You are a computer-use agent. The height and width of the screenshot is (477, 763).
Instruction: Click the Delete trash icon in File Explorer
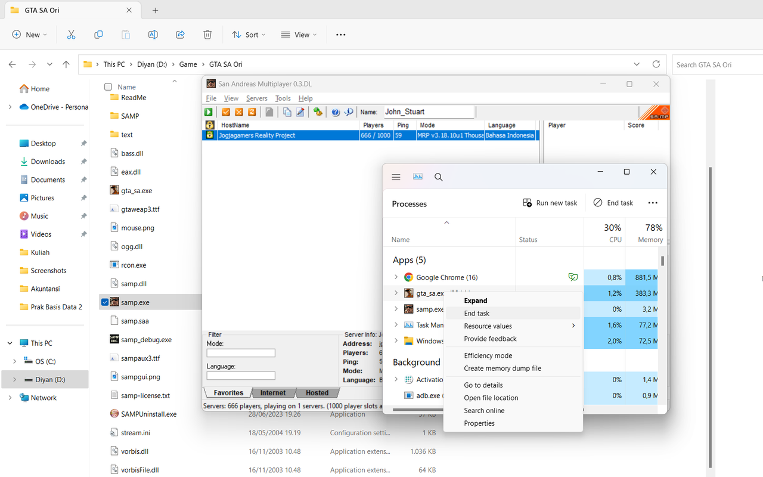[x=207, y=35]
